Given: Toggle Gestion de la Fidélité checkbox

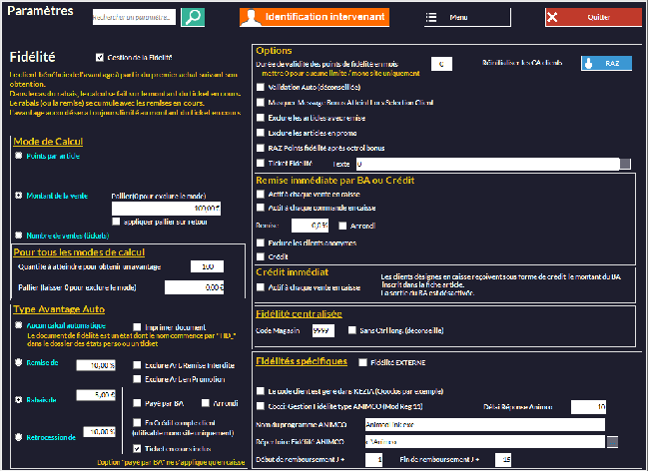Looking at the screenshot, I should (x=99, y=57).
